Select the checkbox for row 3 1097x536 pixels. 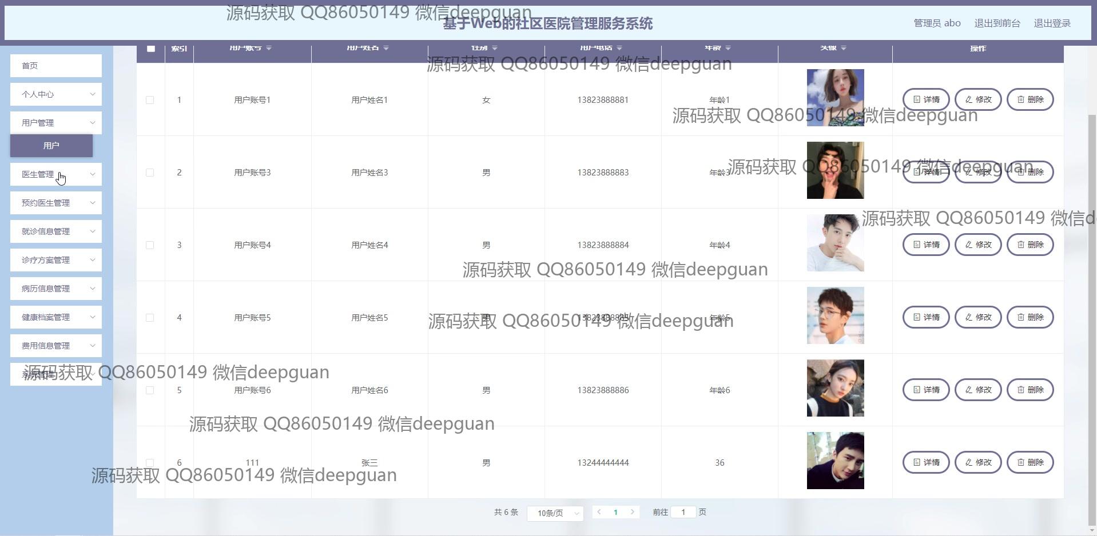150,245
